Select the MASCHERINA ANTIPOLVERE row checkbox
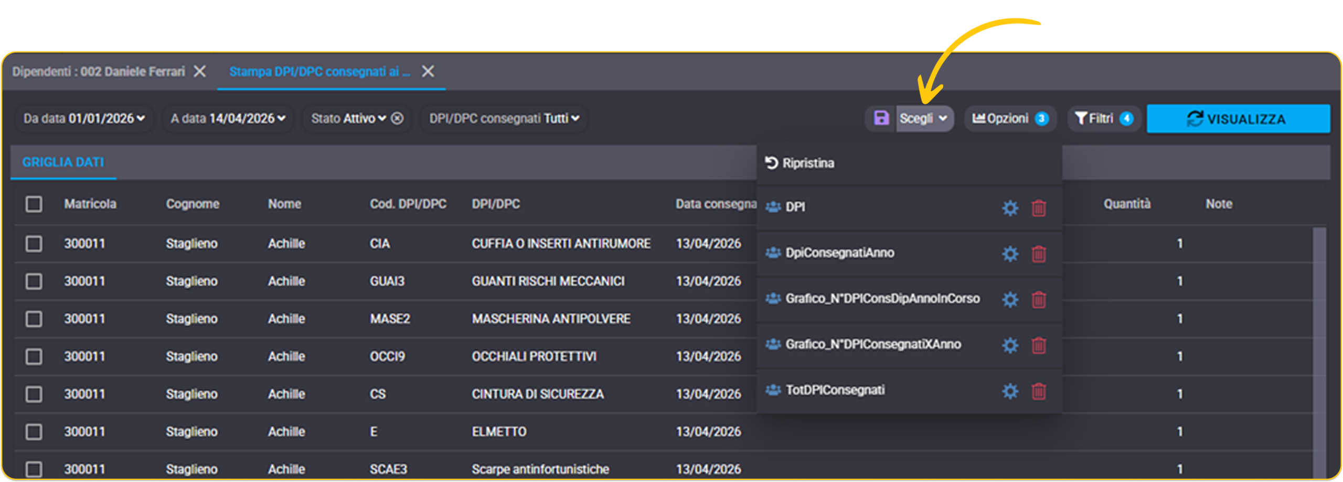 click(x=34, y=319)
